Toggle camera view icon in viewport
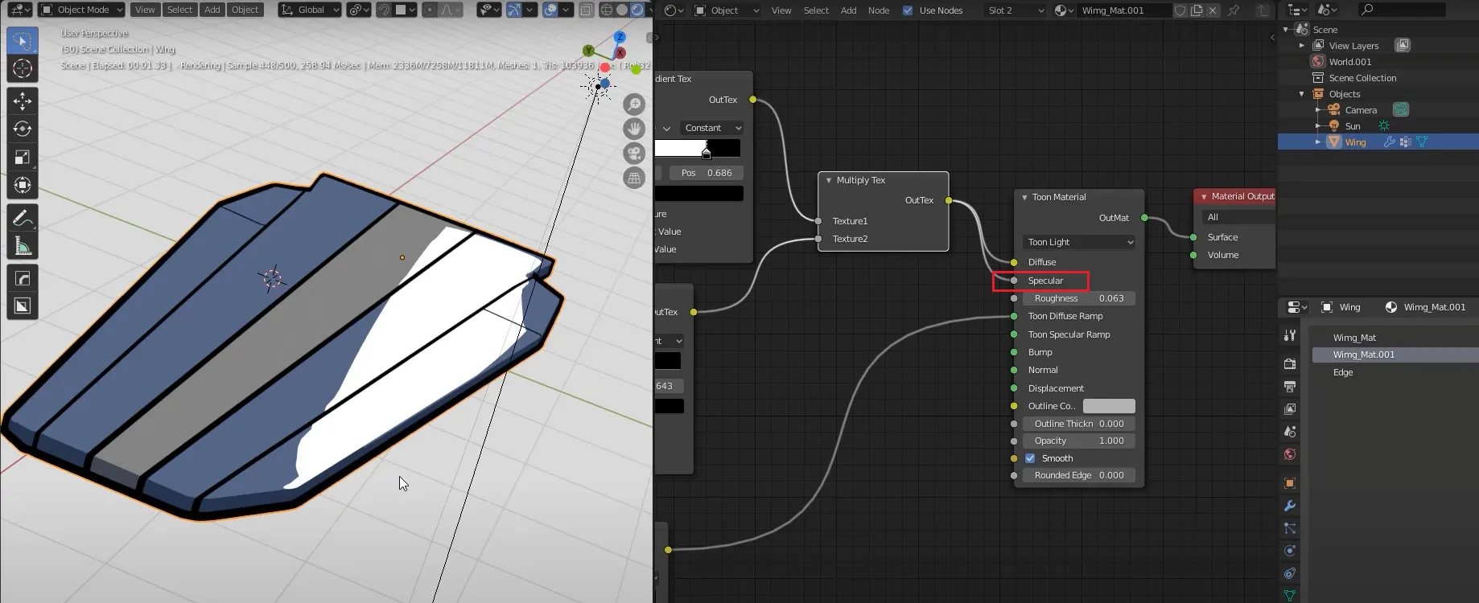Viewport: 1479px width, 603px height. (x=634, y=154)
